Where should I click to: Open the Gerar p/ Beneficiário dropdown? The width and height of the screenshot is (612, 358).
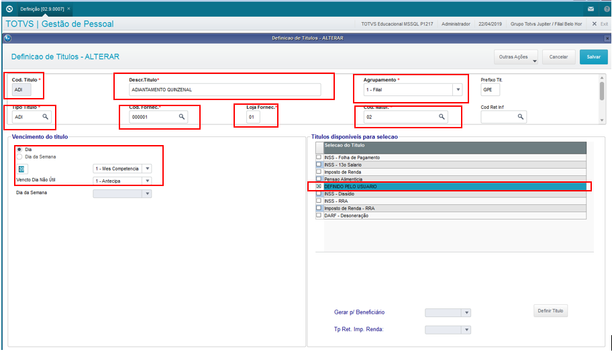tap(466, 313)
